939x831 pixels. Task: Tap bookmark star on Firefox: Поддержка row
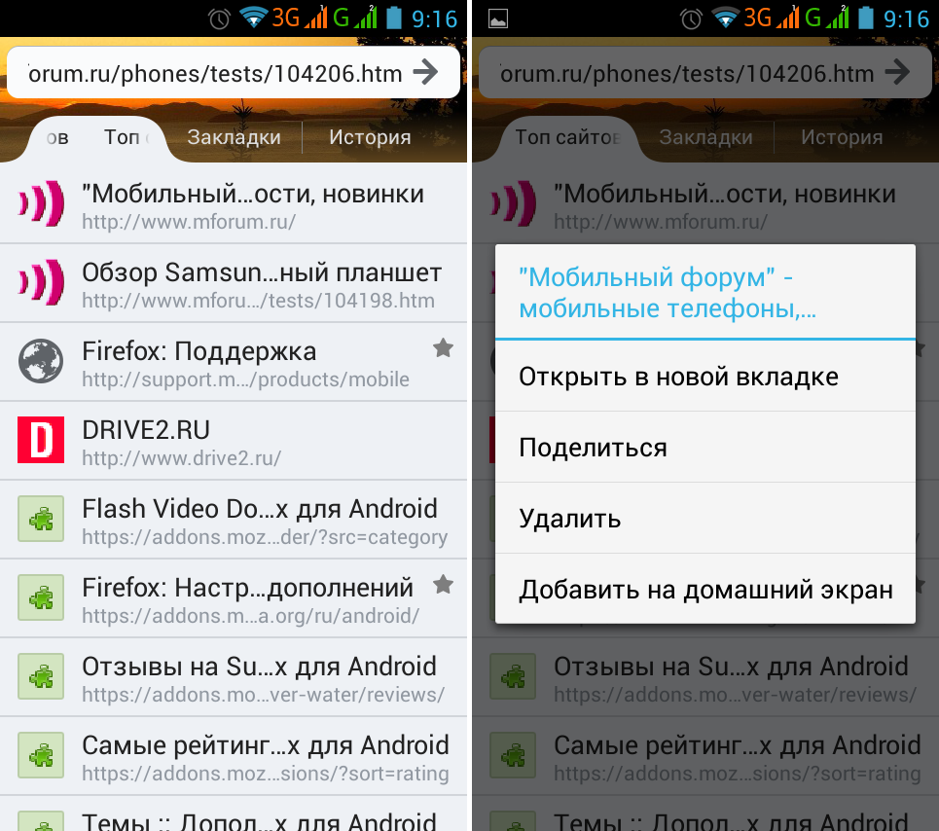pos(443,347)
